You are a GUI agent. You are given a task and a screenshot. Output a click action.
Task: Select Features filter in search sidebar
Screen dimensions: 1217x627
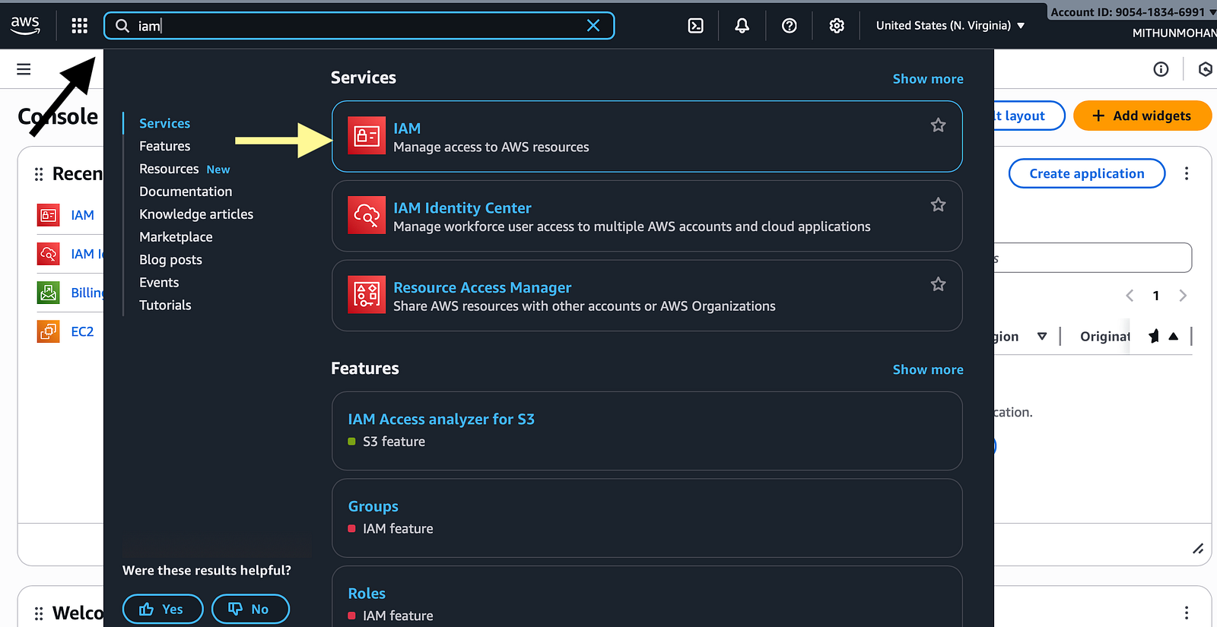(164, 146)
